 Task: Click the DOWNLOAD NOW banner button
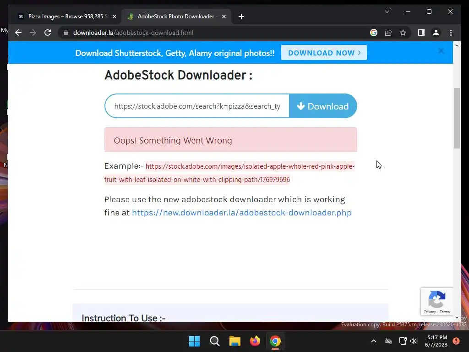pos(324,53)
